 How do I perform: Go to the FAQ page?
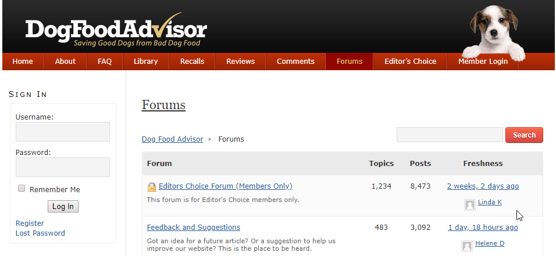[x=105, y=62]
